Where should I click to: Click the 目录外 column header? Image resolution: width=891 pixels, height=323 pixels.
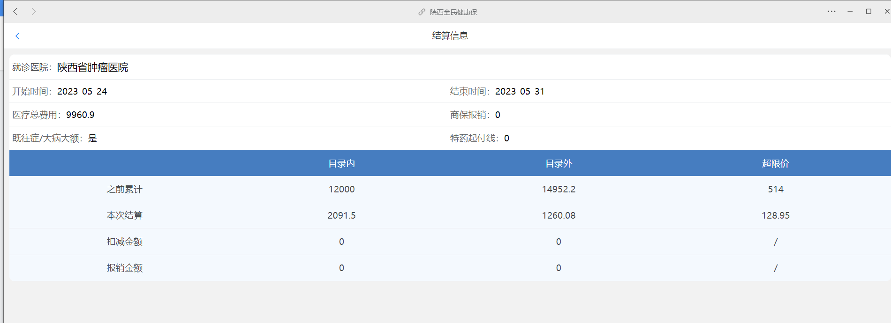(559, 163)
